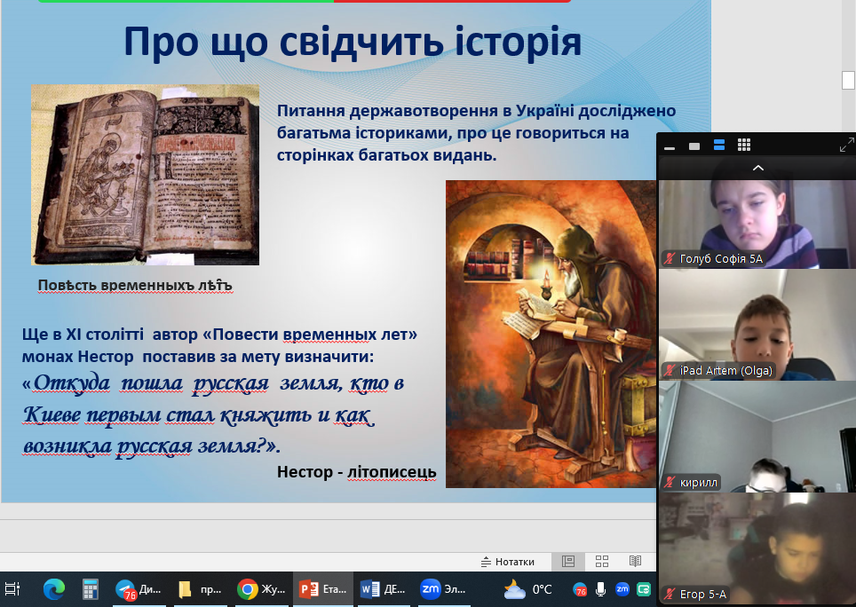Activate PowerPoint taskbar window Ета...
This screenshot has height=607, width=856.
click(323, 589)
